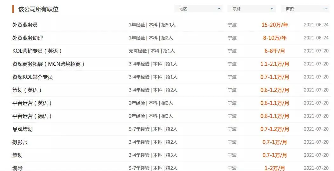Viewport: 334px width, 171px height.
Task: Click the 8-10万/年 salary text
Action: click(274, 38)
